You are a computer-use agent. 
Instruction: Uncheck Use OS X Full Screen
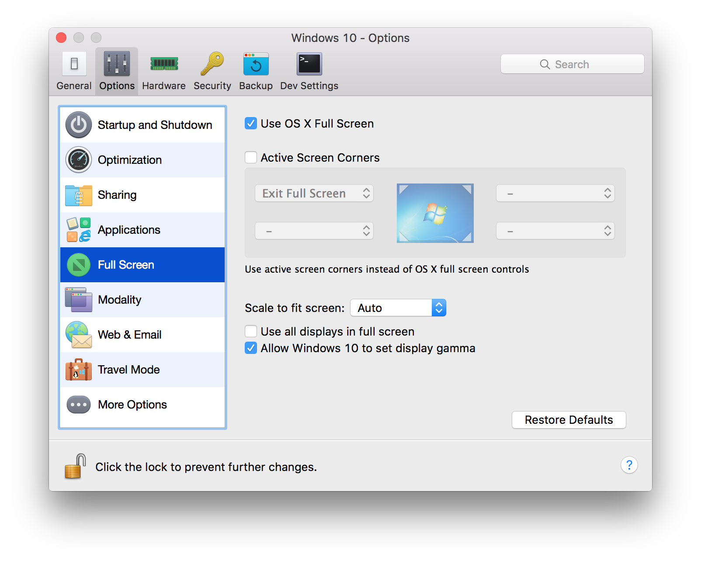(251, 124)
